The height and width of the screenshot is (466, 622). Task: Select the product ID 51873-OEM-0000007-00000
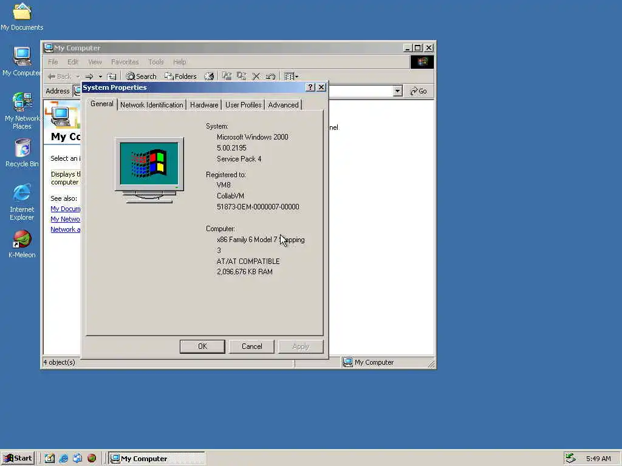pos(258,207)
